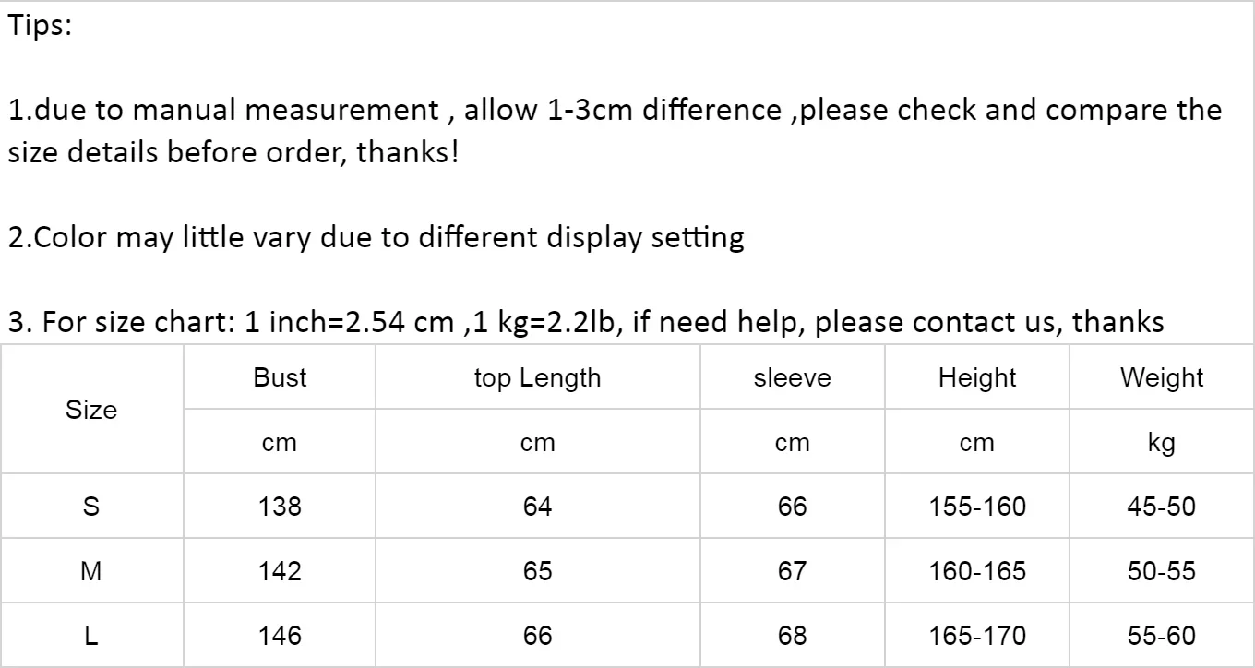Click the height range 155-160
Screen dimensions: 1255x668
tap(977, 507)
